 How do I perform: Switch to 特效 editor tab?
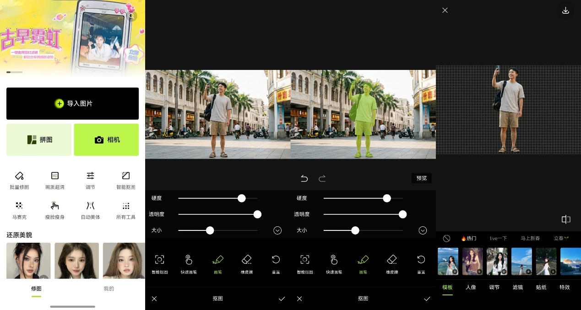point(565,287)
